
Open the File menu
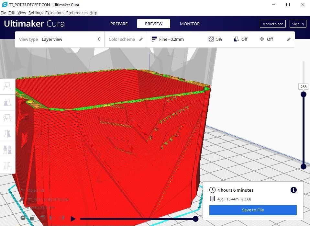point(3,13)
